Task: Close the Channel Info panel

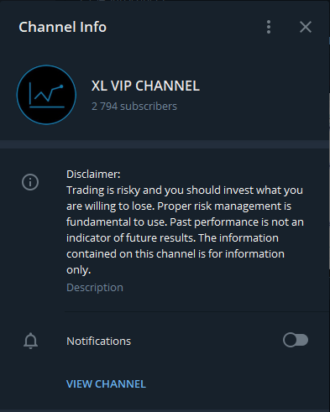Action: tap(306, 27)
